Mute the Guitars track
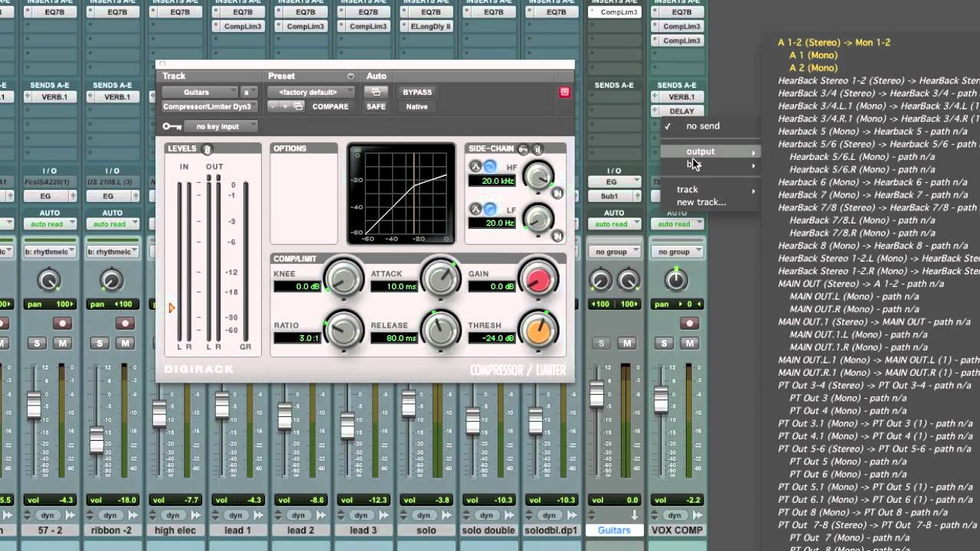The height and width of the screenshot is (551, 980). 626,343
